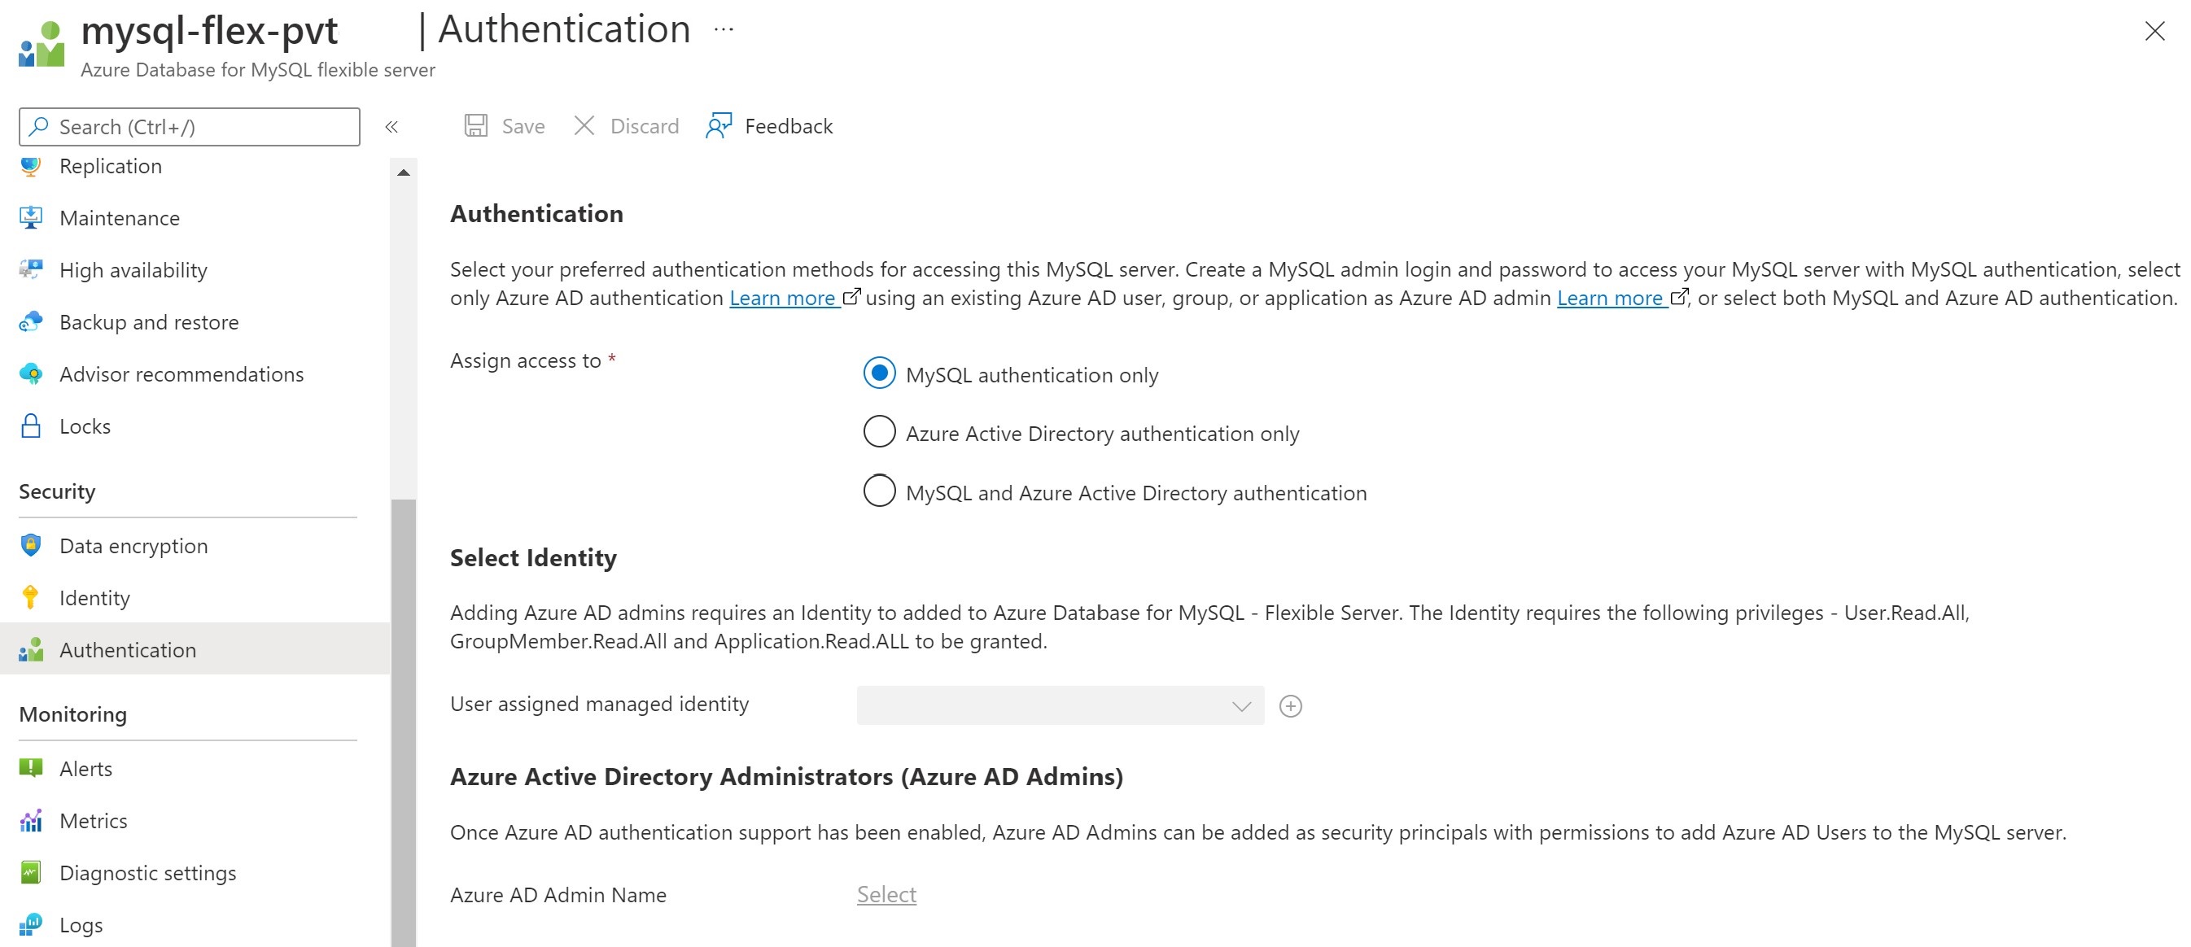Click the Authentication menu item

(x=127, y=648)
